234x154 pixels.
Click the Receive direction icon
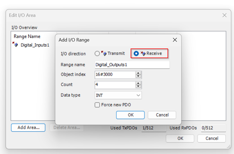pos(143,53)
